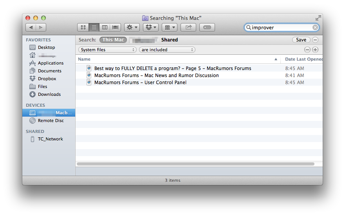Open the Dropbox toolbar menu
The image size is (345, 216).
coord(151,27)
